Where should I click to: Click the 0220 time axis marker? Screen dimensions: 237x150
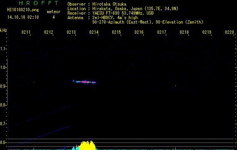tap(229, 32)
